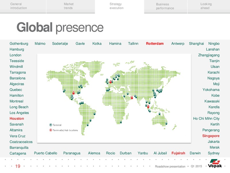The image size is (230, 173).
Task: Click the Yanbu label
Action: pyautogui.click(x=143, y=153)
